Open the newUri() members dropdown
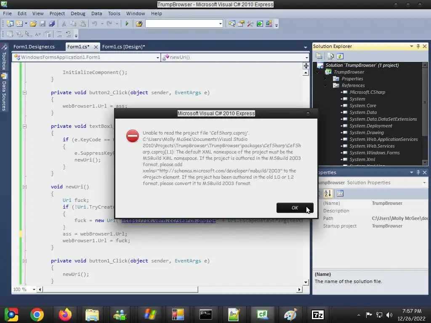This screenshot has height=323, width=431. click(x=306, y=57)
